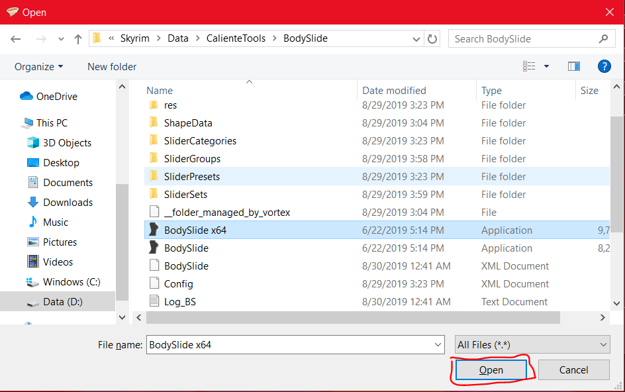625x392 pixels.
Task: Click the forward navigation arrow
Action: click(40, 39)
